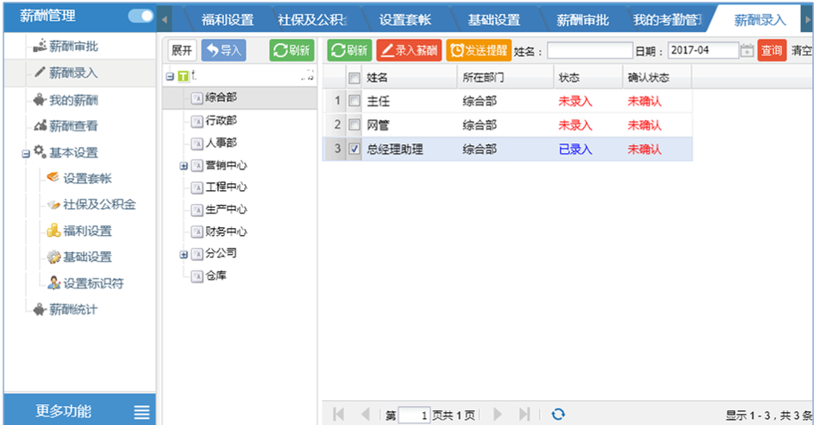
Task: Click the calendar icon beside the date field
Action: [747, 51]
